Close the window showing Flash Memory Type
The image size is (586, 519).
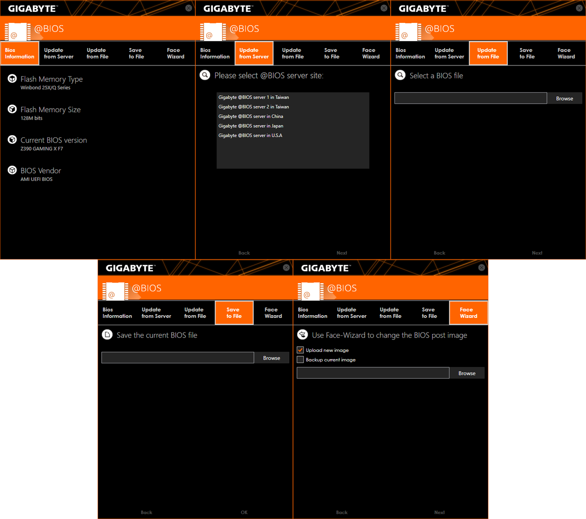point(189,8)
